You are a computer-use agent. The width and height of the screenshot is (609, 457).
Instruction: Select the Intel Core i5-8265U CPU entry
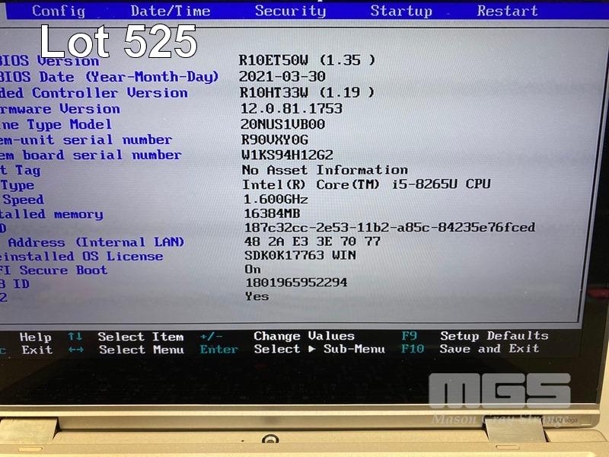(366, 184)
